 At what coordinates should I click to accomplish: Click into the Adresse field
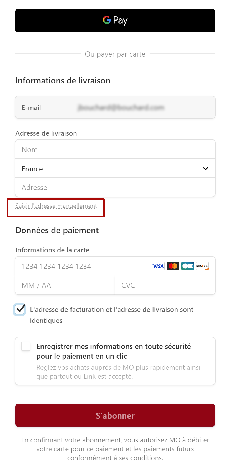[115, 187]
